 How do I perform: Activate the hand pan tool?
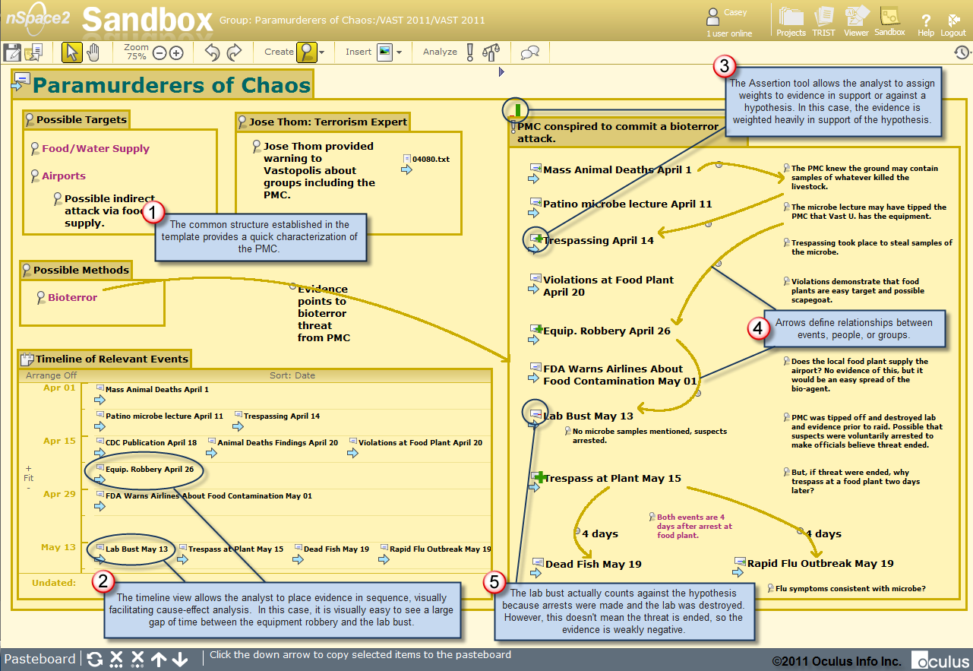[93, 52]
